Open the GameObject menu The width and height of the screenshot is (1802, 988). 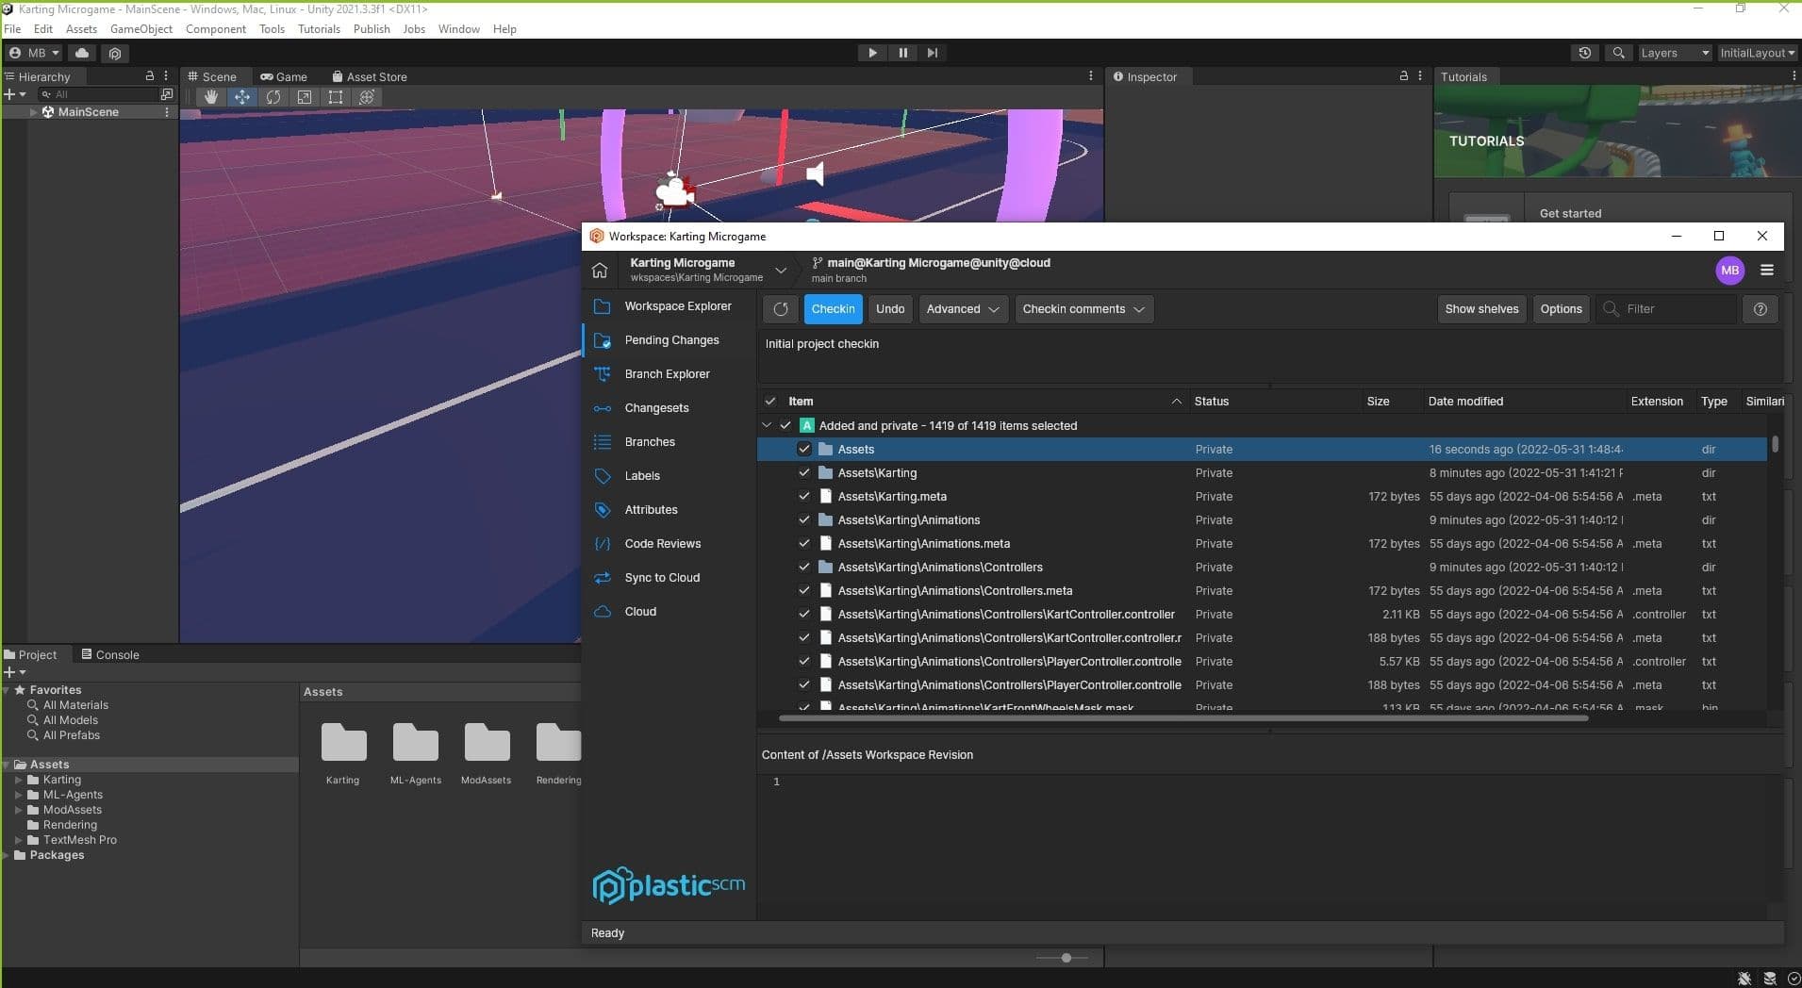(x=141, y=29)
